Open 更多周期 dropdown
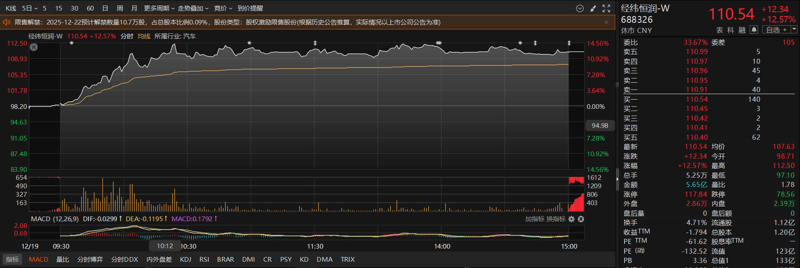 click(x=159, y=8)
